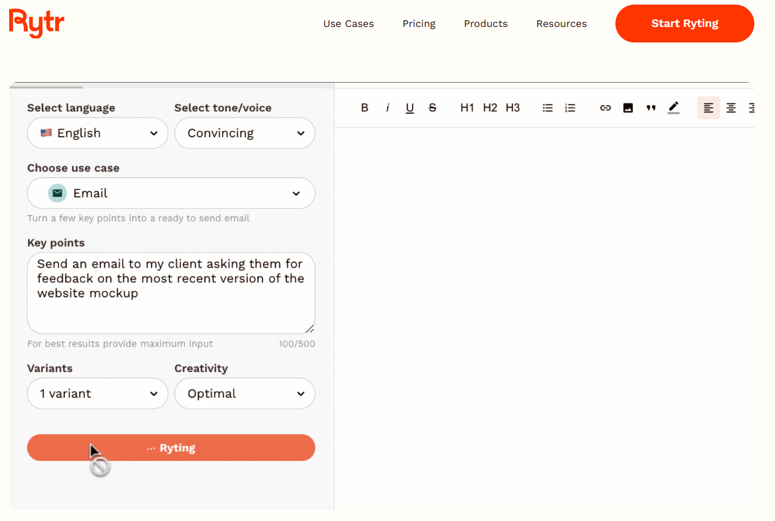Insert a numbered list
This screenshot has width=775, height=521.
coord(570,108)
